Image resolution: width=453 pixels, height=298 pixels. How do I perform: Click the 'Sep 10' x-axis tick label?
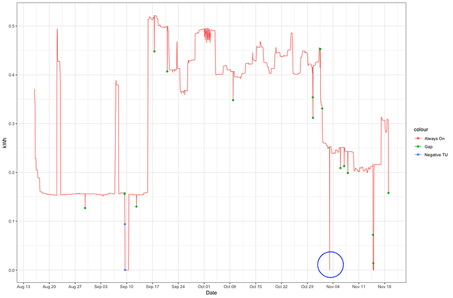[126, 287]
